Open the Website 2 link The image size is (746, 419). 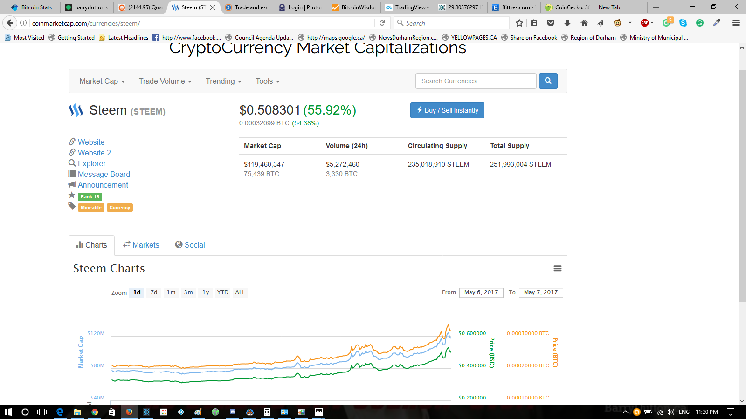point(94,153)
